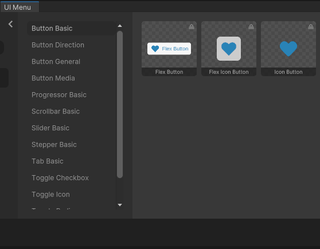This screenshot has height=249, width=320.
Task: Click lock icon on Flex Button card
Action: click(x=192, y=27)
